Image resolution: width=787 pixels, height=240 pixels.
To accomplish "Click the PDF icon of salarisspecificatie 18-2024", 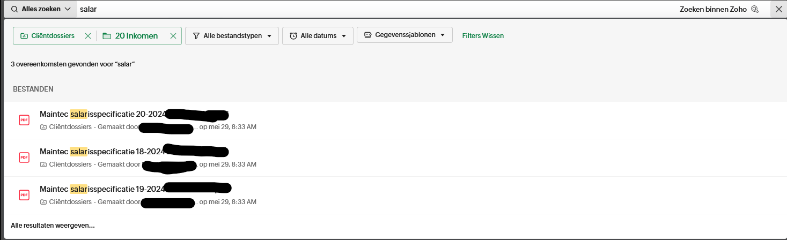I will click(24, 157).
